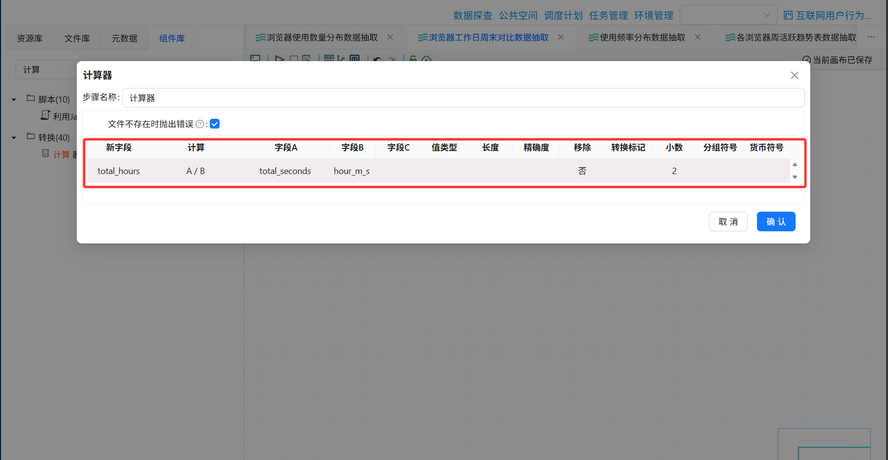Switch to the 组件库 tab

tap(172, 38)
